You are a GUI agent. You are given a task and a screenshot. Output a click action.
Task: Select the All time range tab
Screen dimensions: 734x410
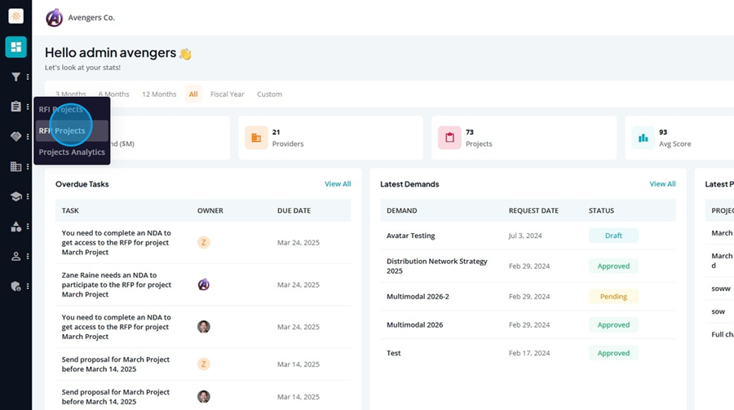coord(193,94)
